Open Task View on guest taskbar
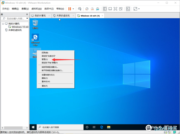This screenshot has height=134, width=180. (94, 127)
